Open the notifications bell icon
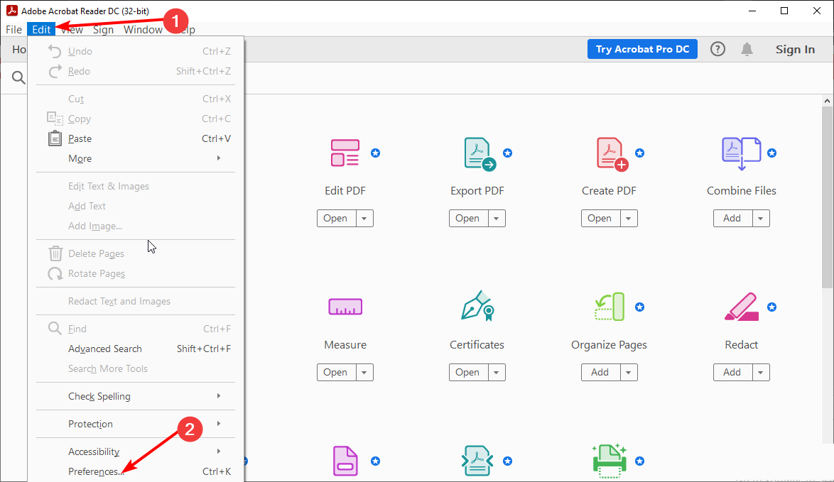 [747, 50]
